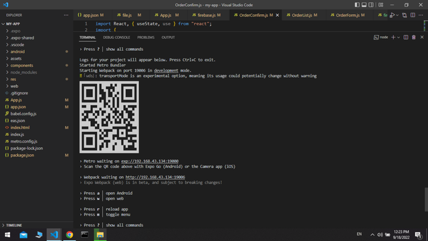The image size is (428, 241).
Task: Expand the android folder
Action: (37, 52)
